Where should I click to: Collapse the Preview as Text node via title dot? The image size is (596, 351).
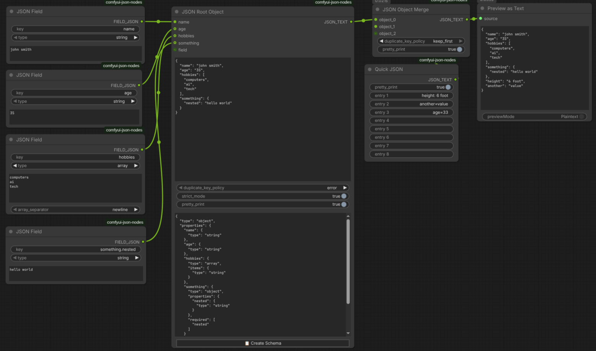pyautogui.click(x=482, y=8)
